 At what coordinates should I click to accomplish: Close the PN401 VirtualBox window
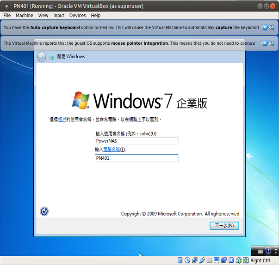(273, 6)
